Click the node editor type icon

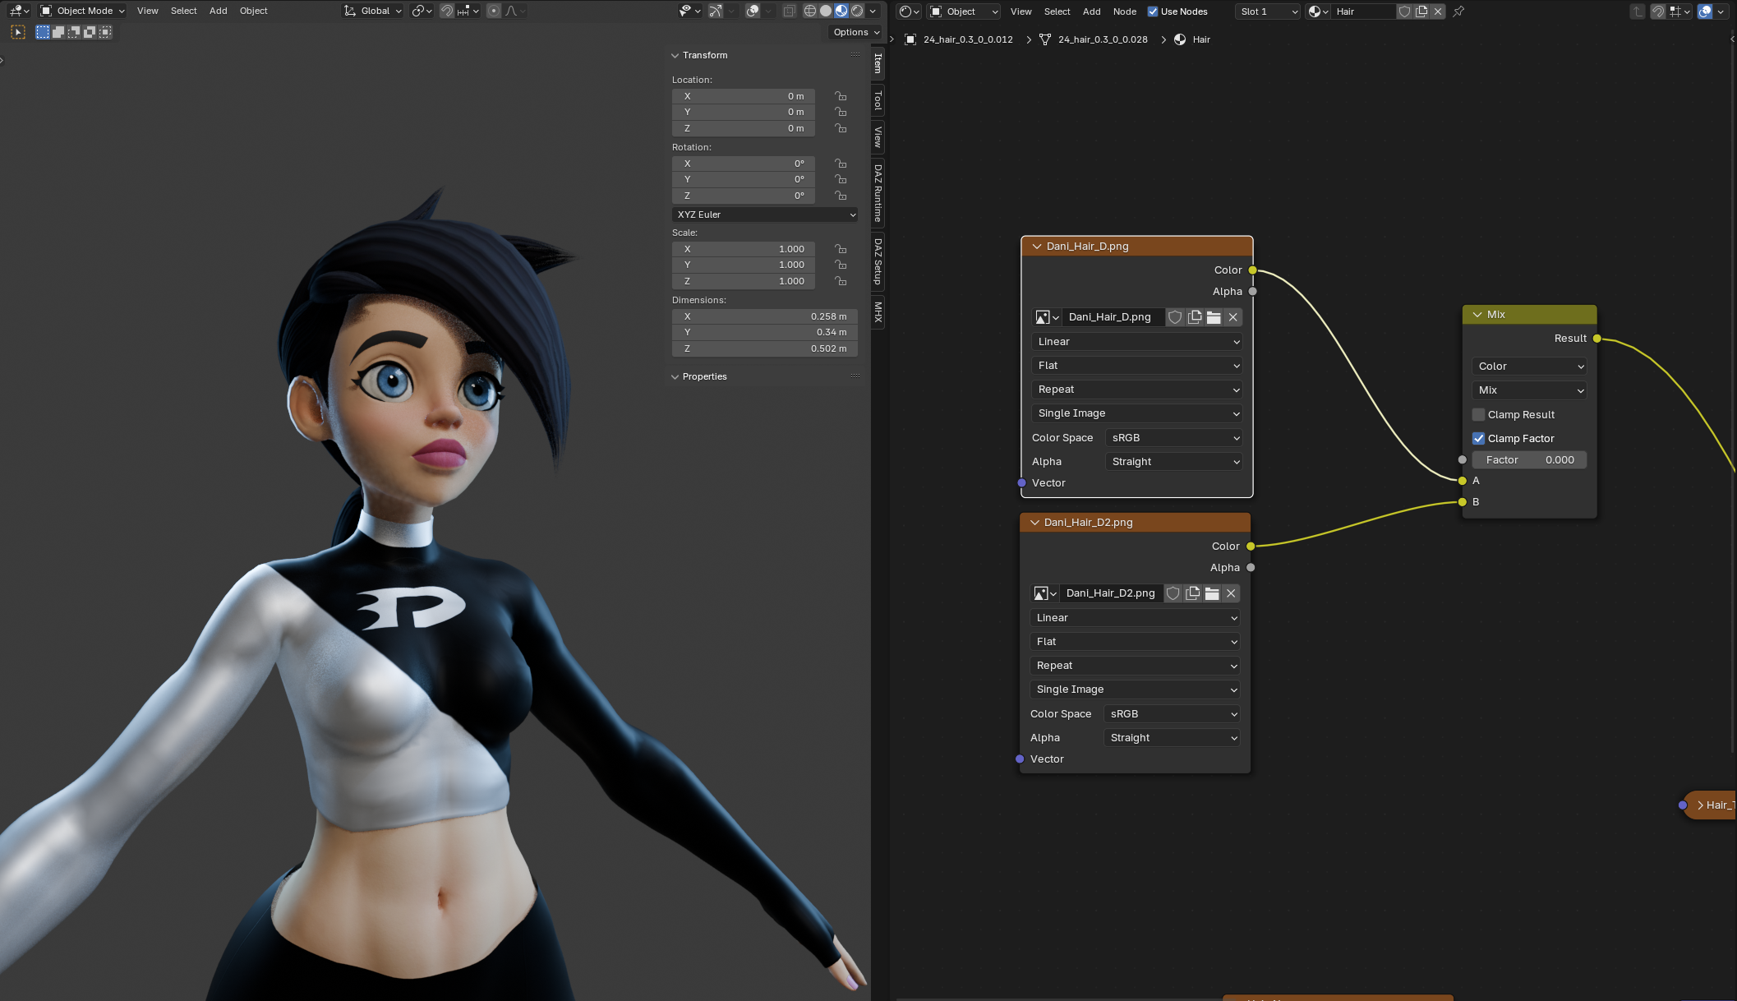(909, 12)
